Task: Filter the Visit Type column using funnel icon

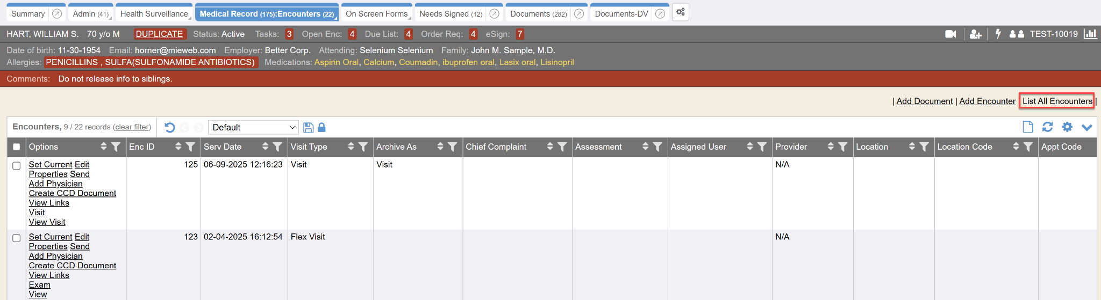Action: pyautogui.click(x=363, y=147)
